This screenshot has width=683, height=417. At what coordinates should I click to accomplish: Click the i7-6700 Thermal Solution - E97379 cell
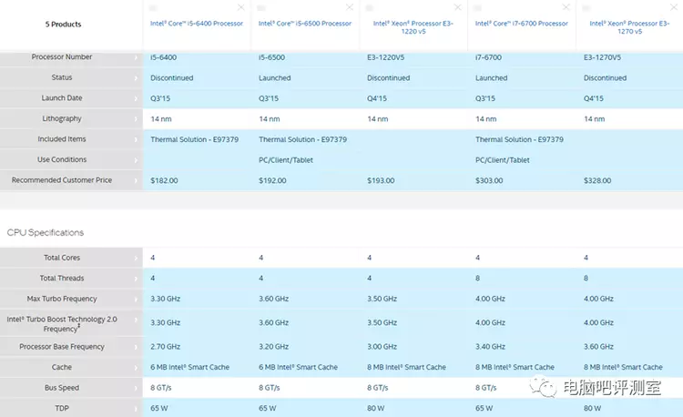pyautogui.click(x=520, y=139)
